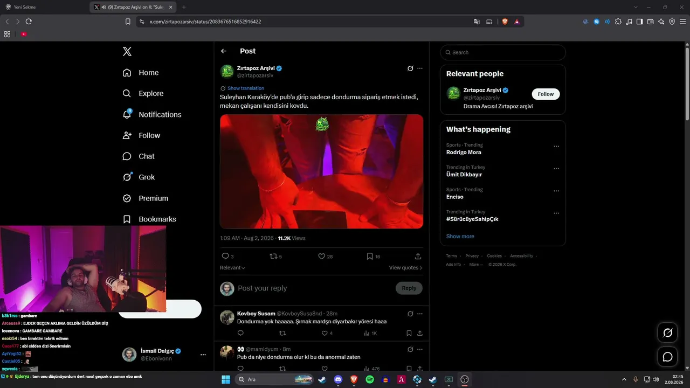Open more options for Ümit Dikbayır trend
690x388 pixels.
pos(556,169)
